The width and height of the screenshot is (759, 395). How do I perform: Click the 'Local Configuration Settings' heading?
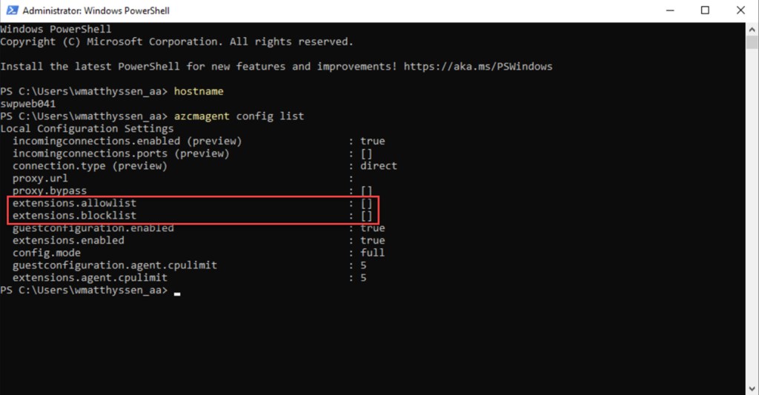point(87,128)
